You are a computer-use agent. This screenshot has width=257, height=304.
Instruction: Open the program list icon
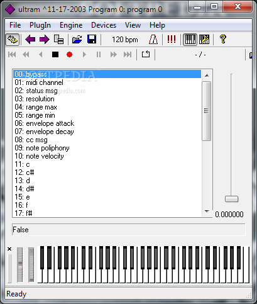[59, 40]
